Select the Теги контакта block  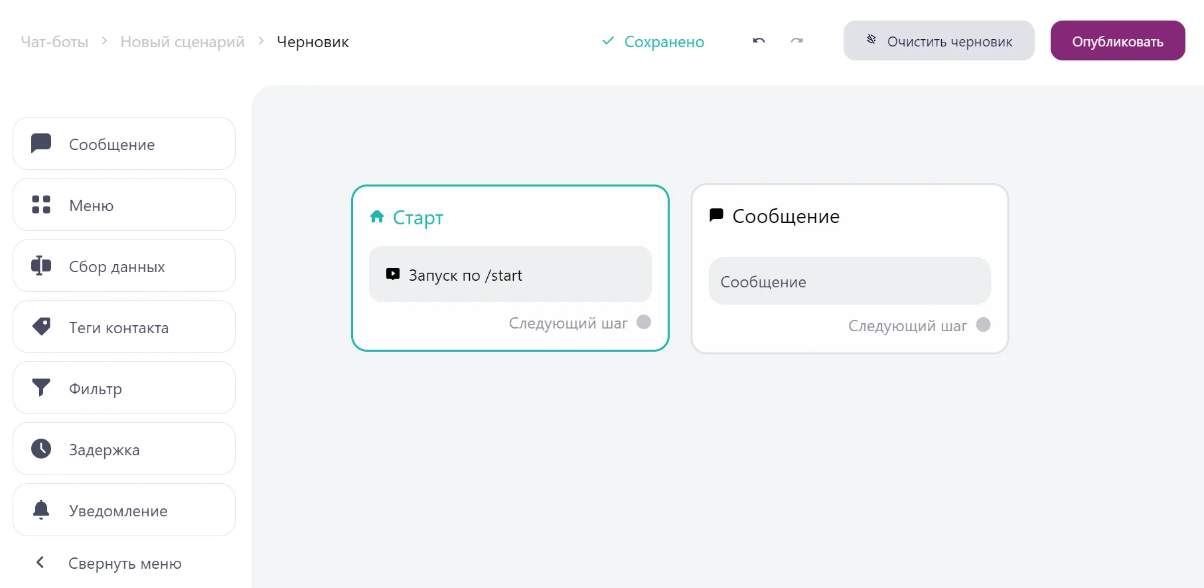124,327
